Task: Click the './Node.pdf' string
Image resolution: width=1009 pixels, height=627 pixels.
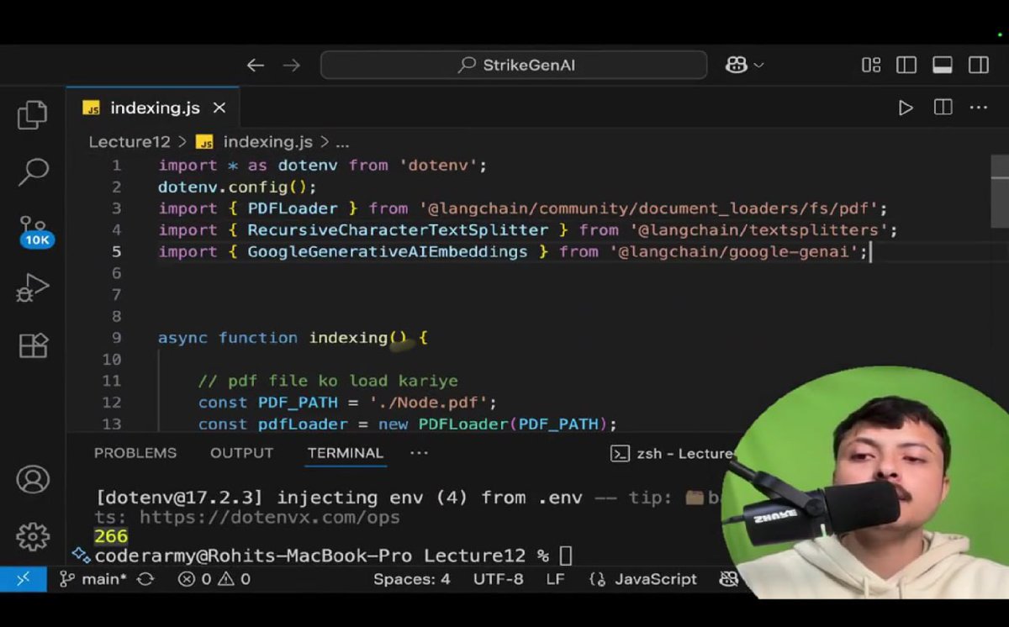Action: click(429, 403)
